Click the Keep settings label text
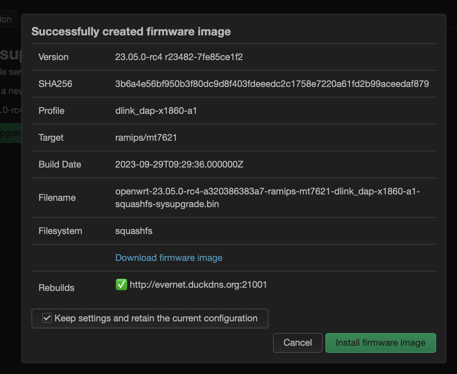457x374 pixels. coord(155,318)
